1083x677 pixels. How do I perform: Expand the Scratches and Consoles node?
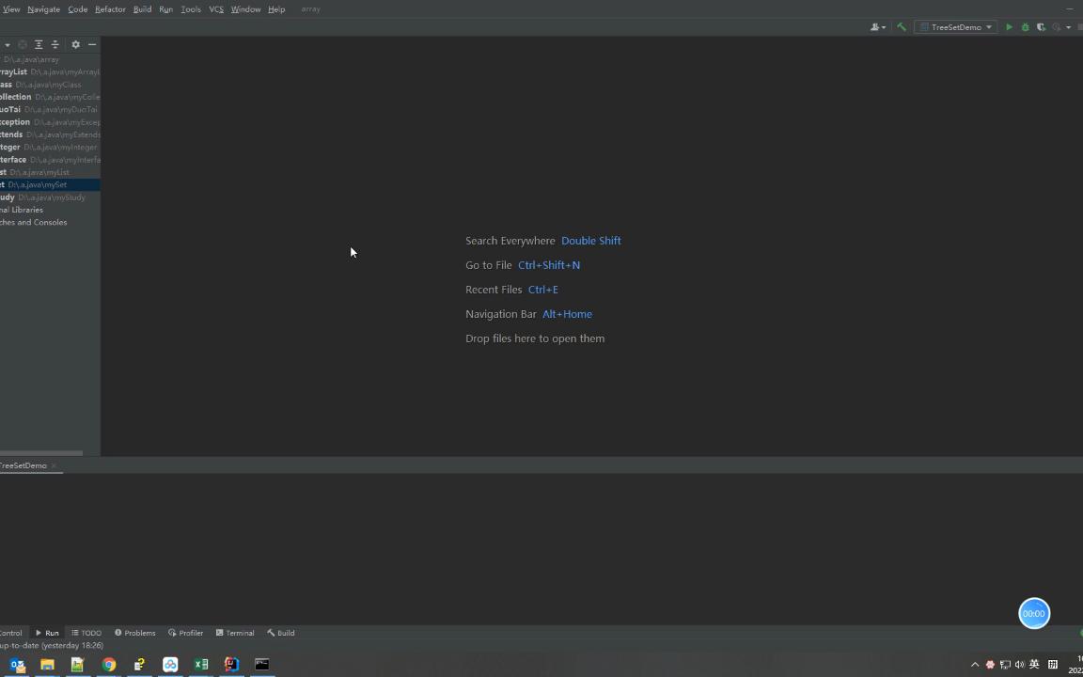point(34,222)
